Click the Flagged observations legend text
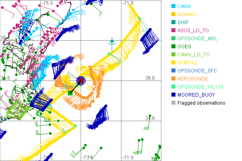The height and width of the screenshot is (161, 242). (201, 103)
